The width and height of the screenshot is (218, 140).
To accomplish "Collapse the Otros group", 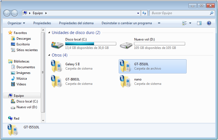I will pyautogui.click(x=49, y=55).
